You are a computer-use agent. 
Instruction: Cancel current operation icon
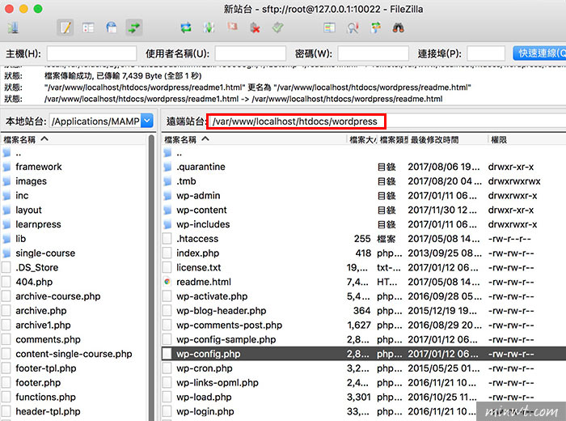tap(232, 27)
